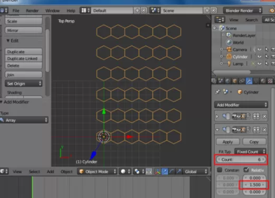Viewport: 275px width, 198px height.
Task: Toggle Lamp visibility eye in Outliner
Action: (x=259, y=63)
